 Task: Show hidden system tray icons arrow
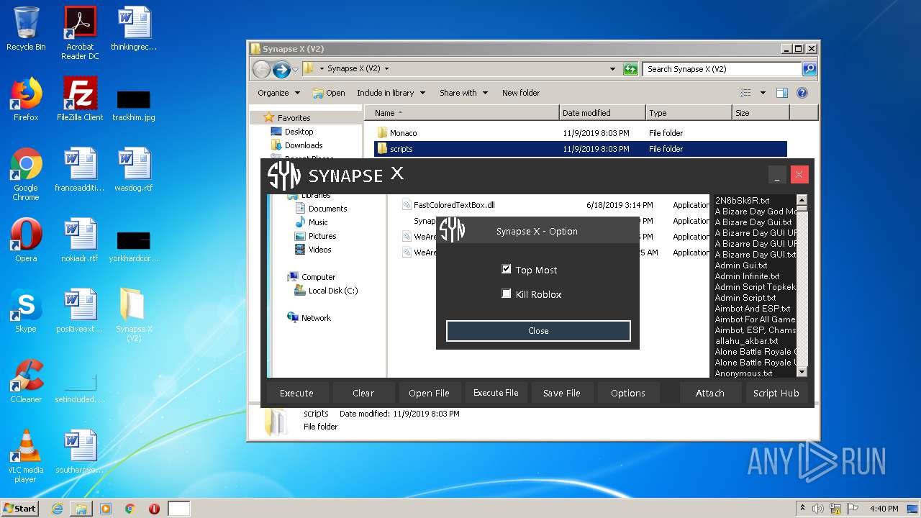(802, 509)
